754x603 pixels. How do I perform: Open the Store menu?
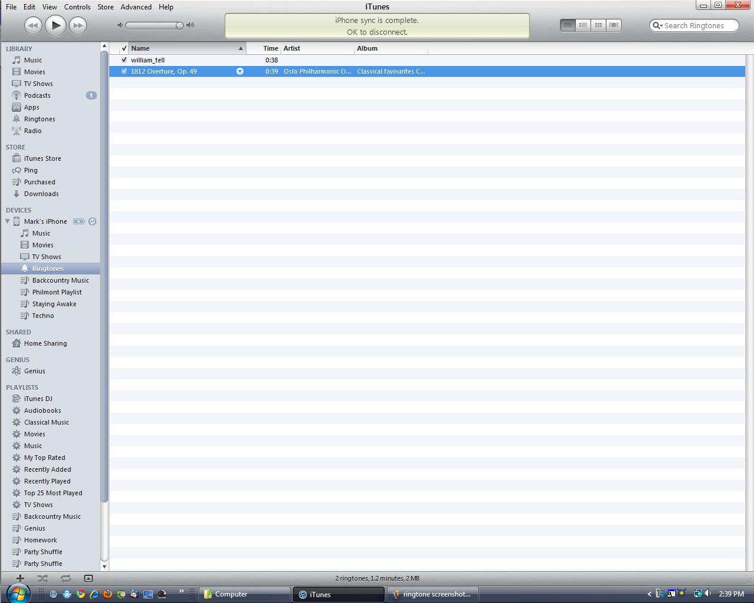click(105, 7)
